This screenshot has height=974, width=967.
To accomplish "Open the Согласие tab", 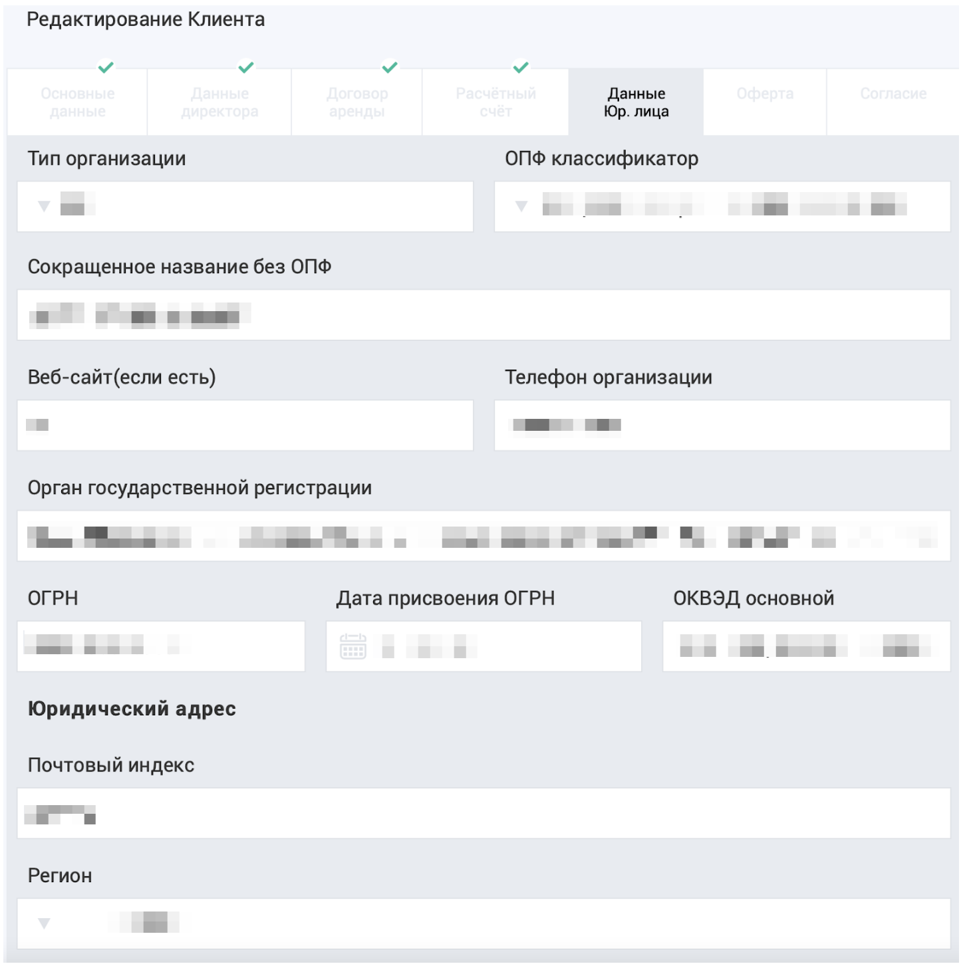I will click(893, 103).
